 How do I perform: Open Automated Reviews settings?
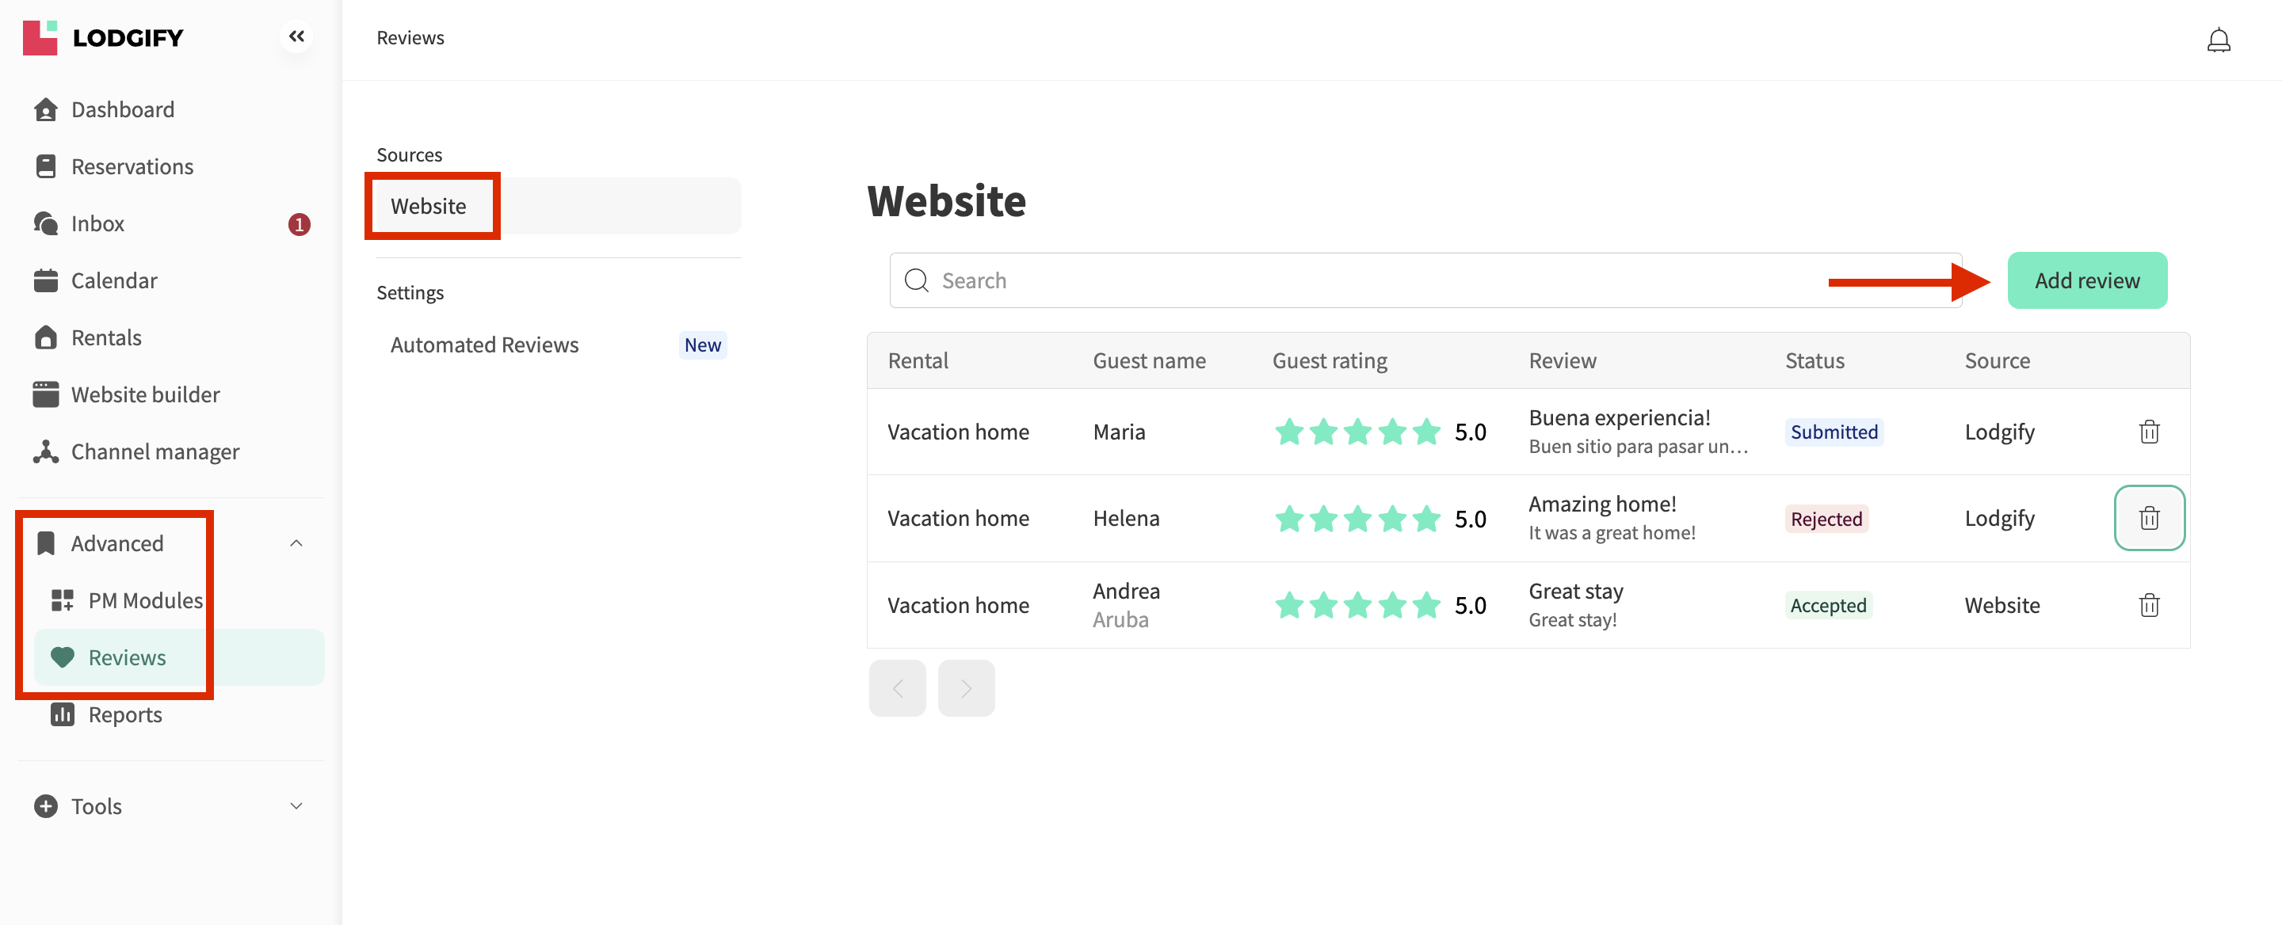(x=483, y=344)
